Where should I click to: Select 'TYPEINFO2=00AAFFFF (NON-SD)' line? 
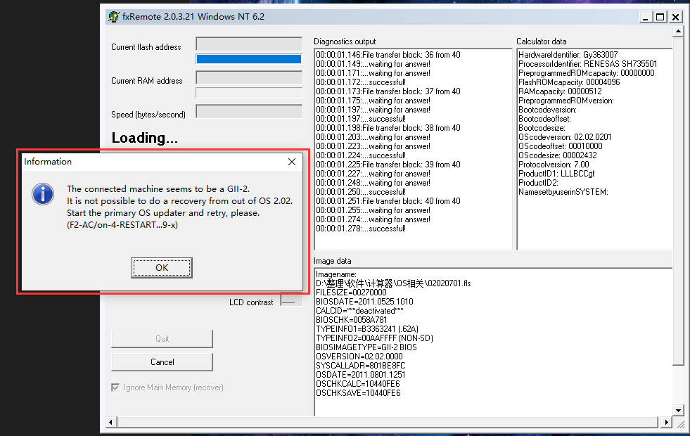[374, 338]
